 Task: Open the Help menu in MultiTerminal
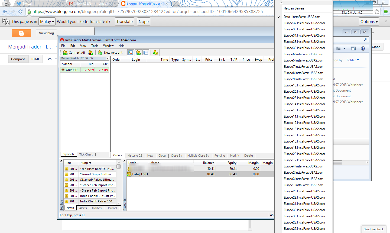[x=122, y=46]
